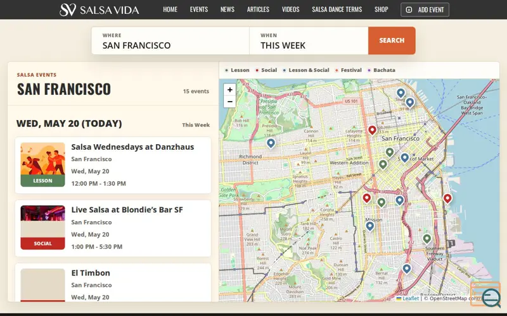
Task: Click the blue marker beside the 91 m label
Action: (410, 102)
